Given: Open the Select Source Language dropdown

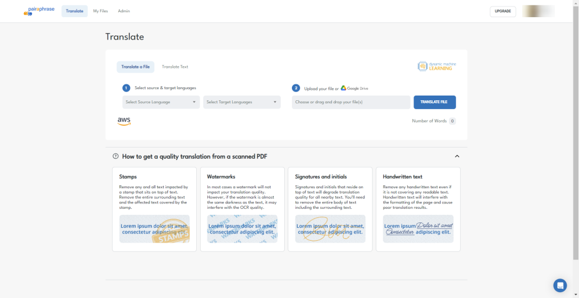Looking at the screenshot, I should [x=161, y=102].
